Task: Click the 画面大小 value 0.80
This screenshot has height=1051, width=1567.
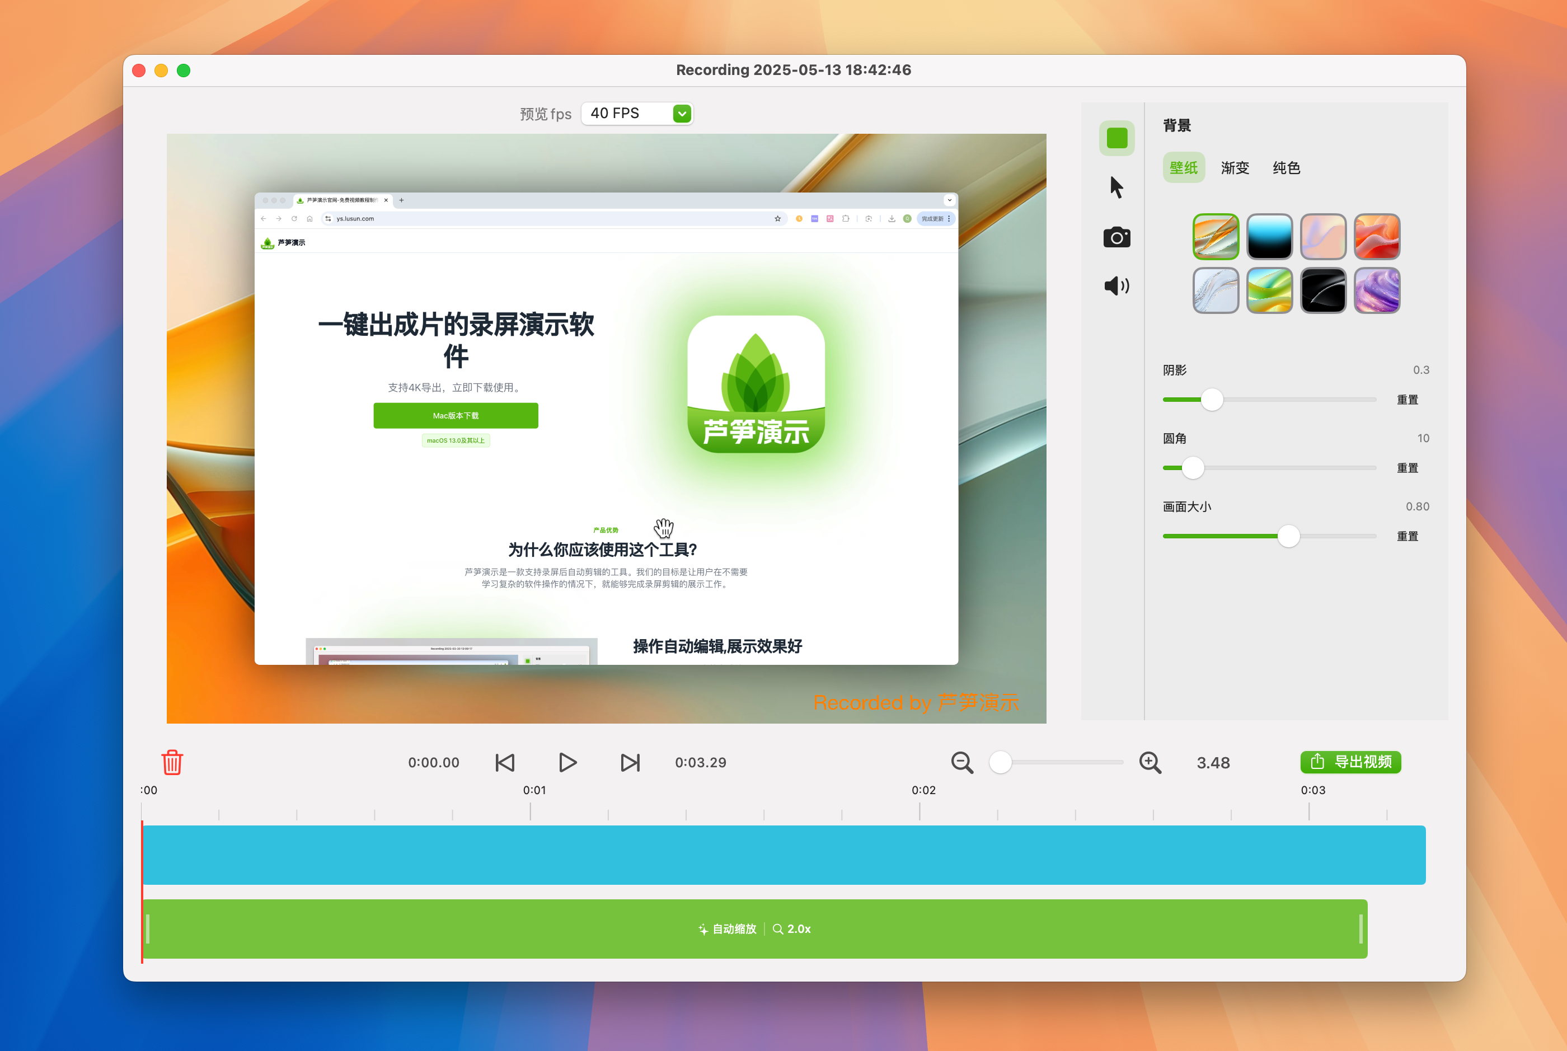Action: tap(1417, 506)
